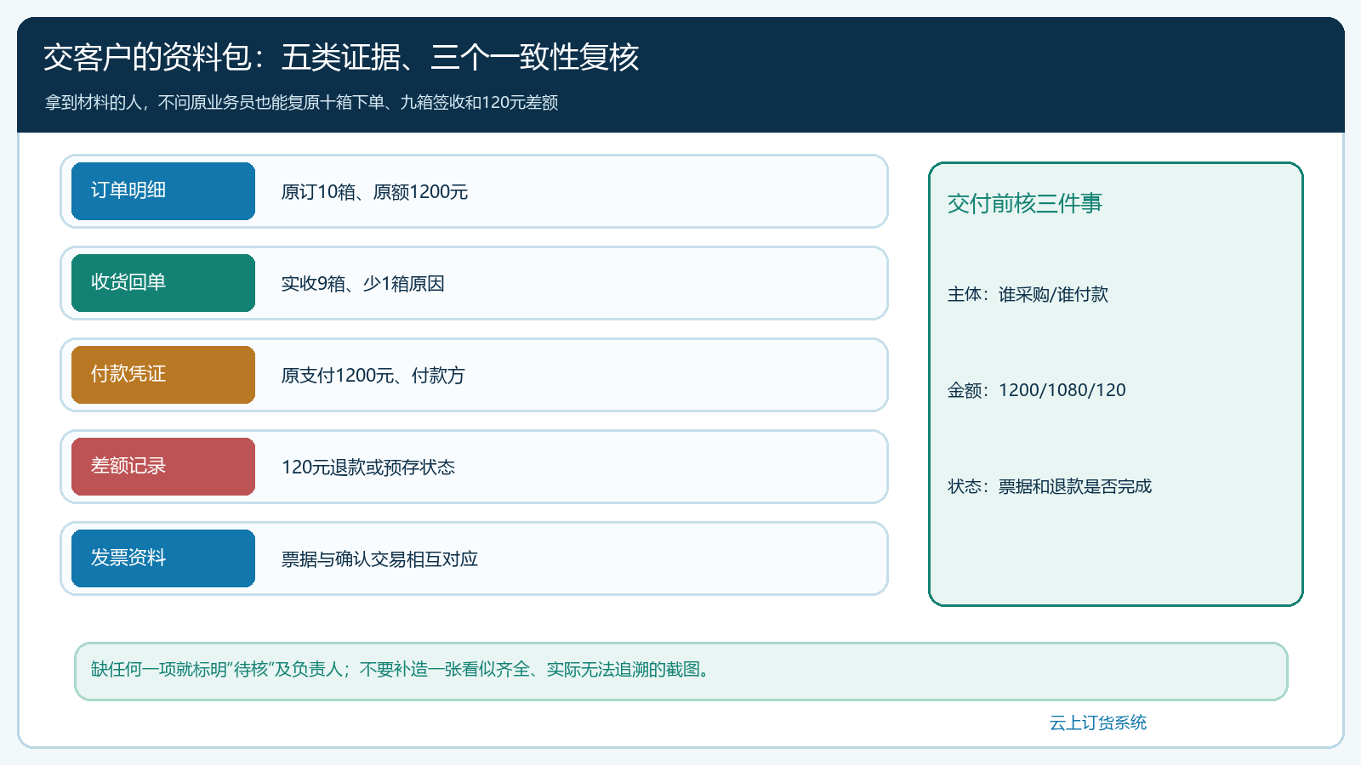This screenshot has width=1361, height=765.
Task: Click the 差额记录 red label
Action: click(x=163, y=467)
